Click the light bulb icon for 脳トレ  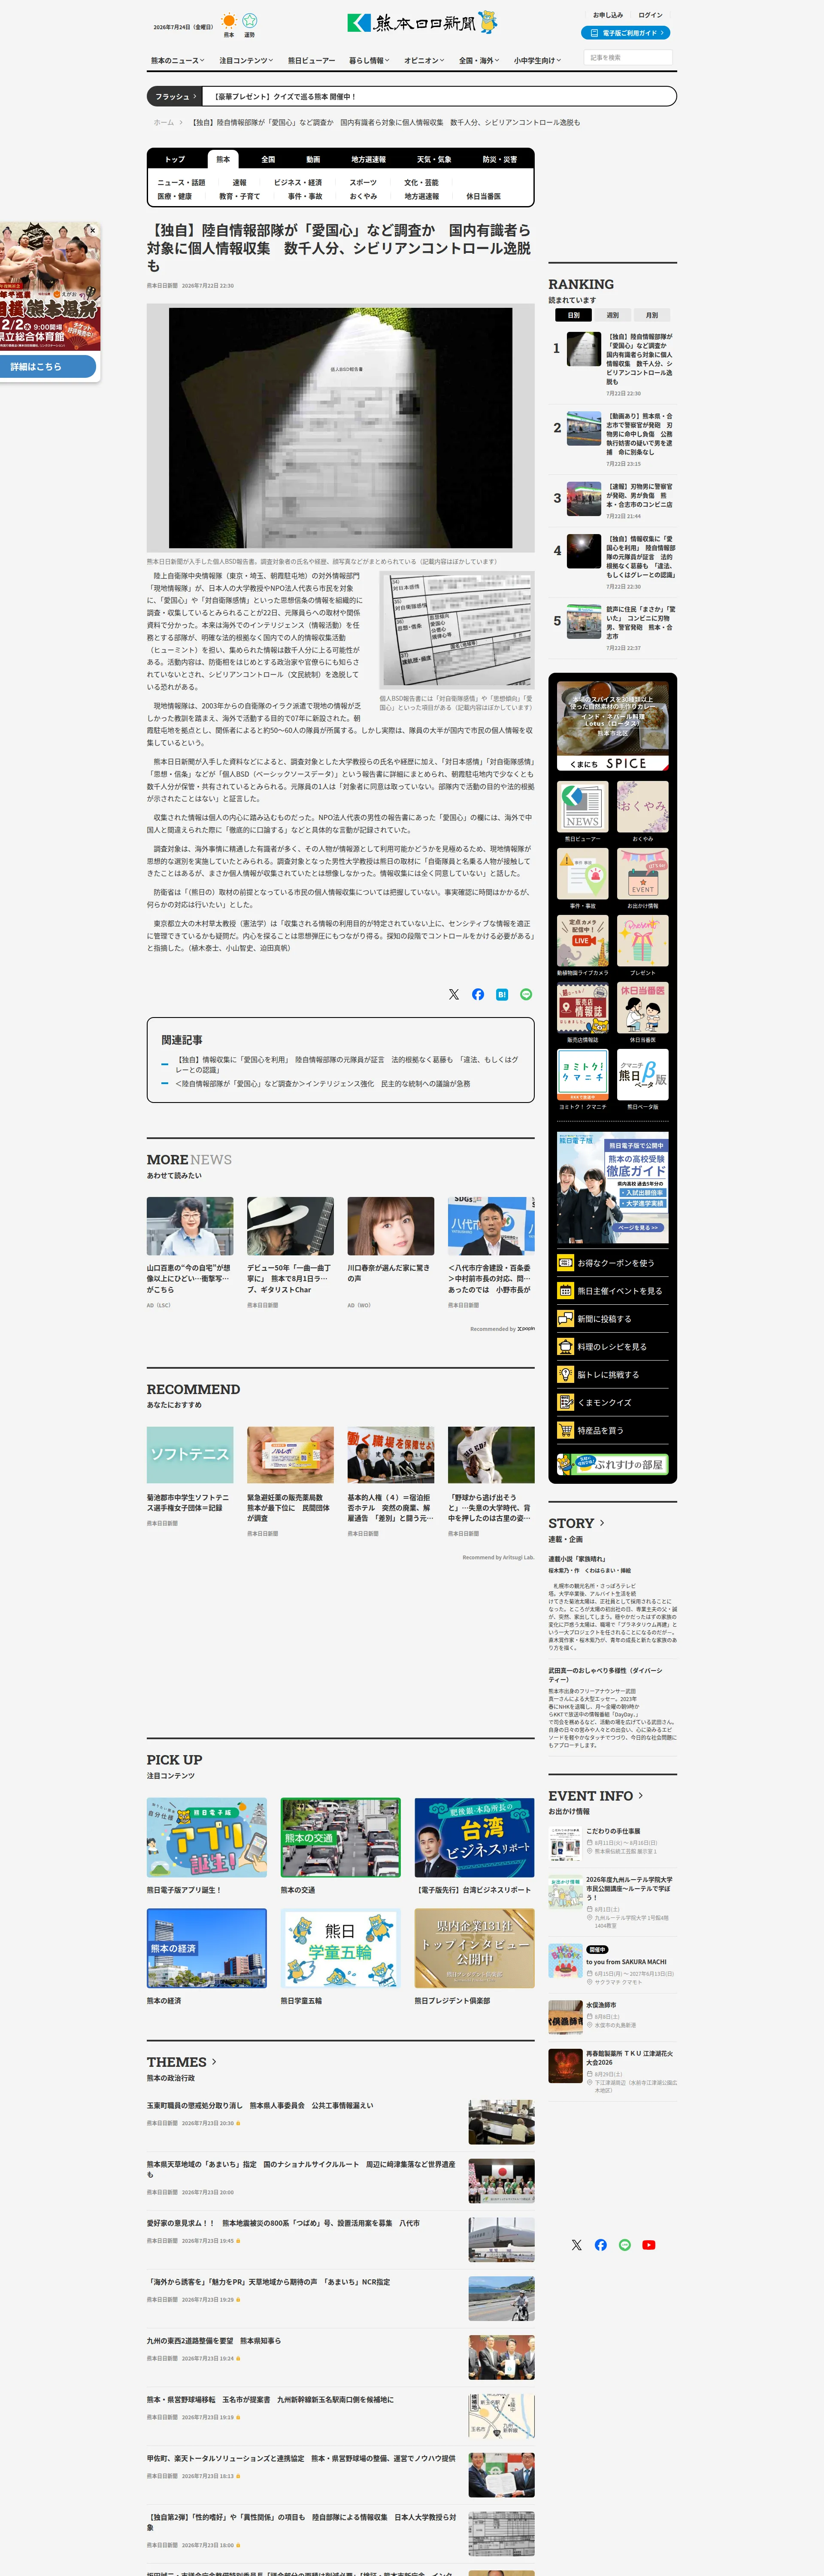[565, 1375]
